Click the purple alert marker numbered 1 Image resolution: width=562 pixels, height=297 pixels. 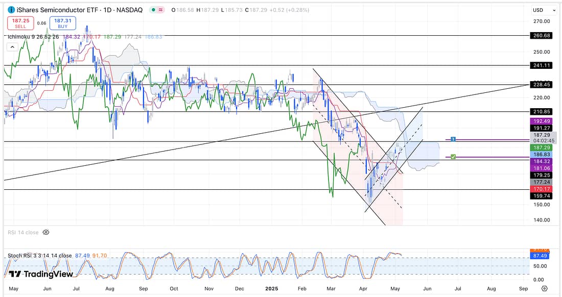pos(453,139)
